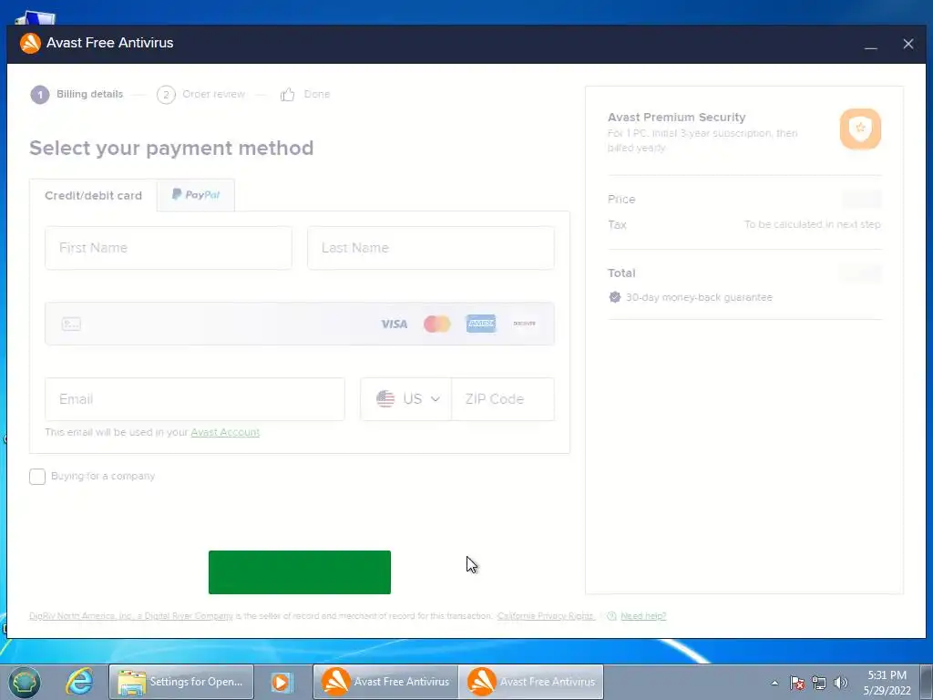Switch to second Avast Free Antivirus taskbar button
The height and width of the screenshot is (700, 933).
pos(531,682)
